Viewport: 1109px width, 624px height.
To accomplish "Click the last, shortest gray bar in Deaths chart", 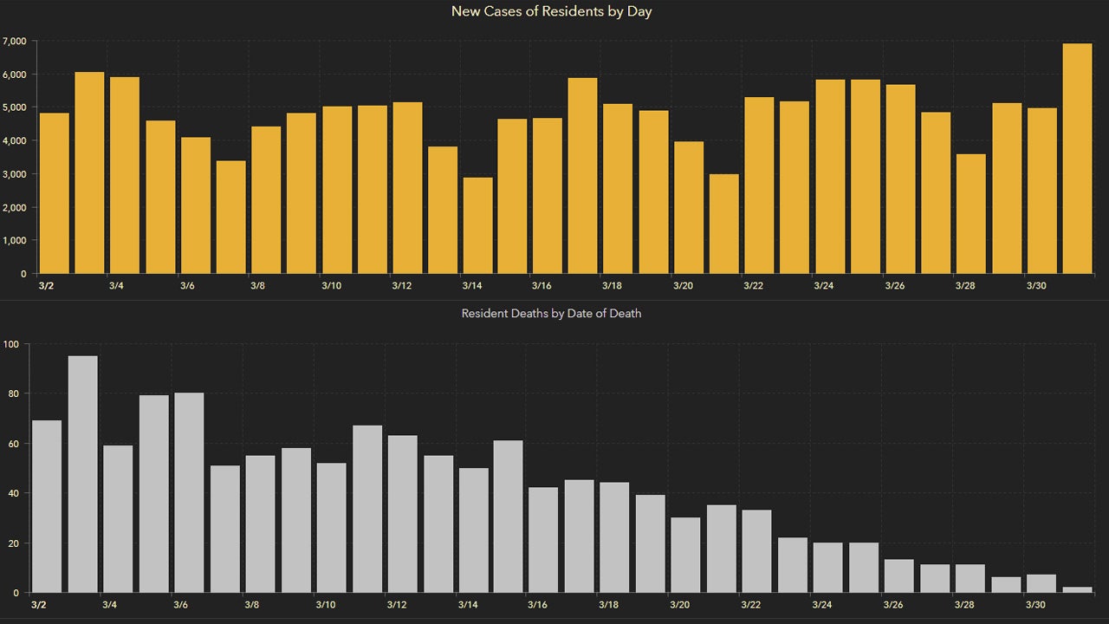I will 1077,590.
